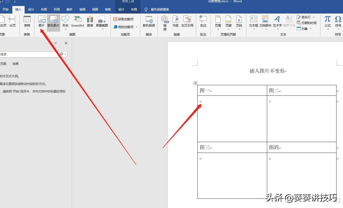The height and width of the screenshot is (208, 343).
Task: Click the 图二 table cell text
Action: (x=274, y=90)
